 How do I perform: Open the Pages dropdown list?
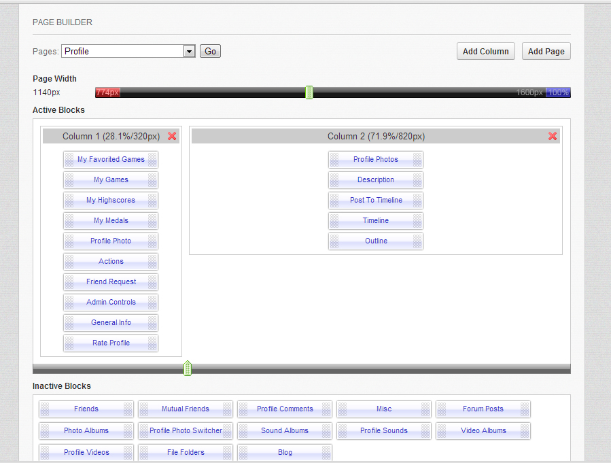[x=189, y=51]
